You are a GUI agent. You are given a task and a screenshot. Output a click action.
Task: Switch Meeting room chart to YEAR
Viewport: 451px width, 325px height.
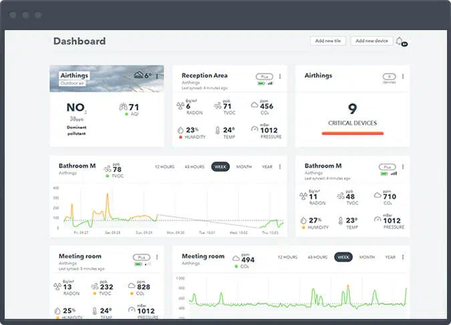pos(390,257)
